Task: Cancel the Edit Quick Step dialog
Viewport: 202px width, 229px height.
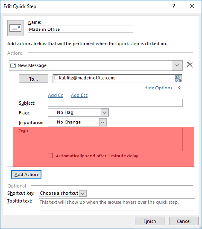Action: click(184, 221)
